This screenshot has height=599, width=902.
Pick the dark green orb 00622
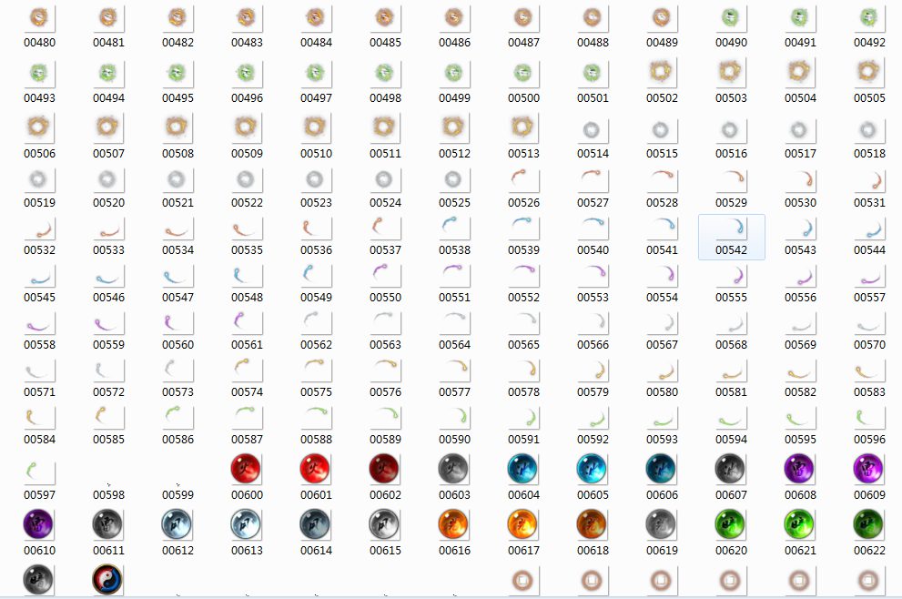click(x=868, y=524)
